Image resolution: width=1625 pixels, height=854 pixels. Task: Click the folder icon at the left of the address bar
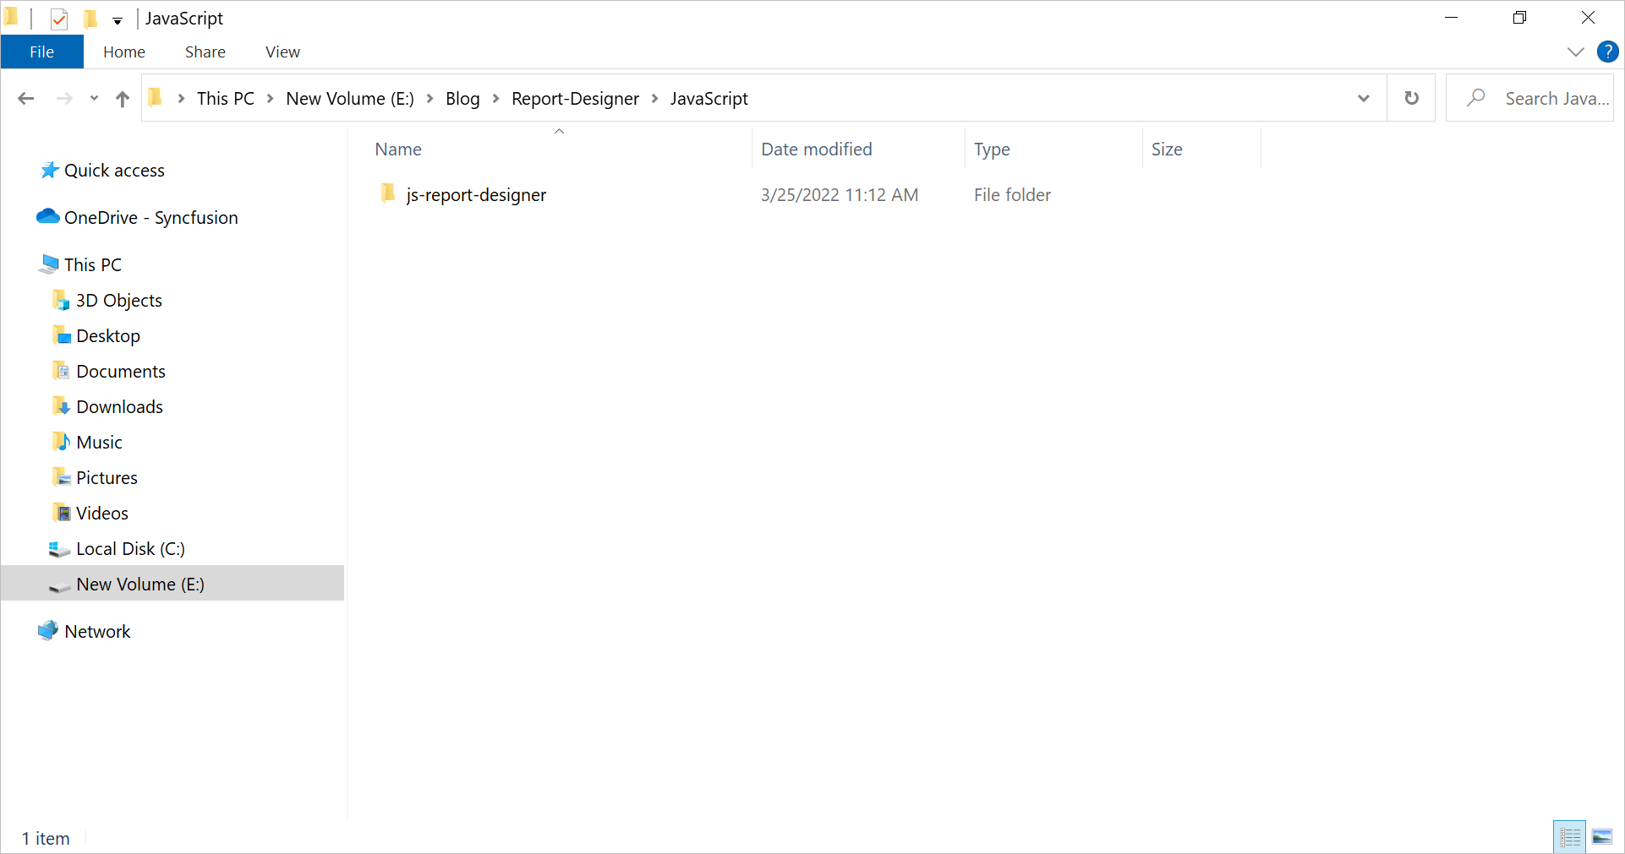(x=155, y=98)
